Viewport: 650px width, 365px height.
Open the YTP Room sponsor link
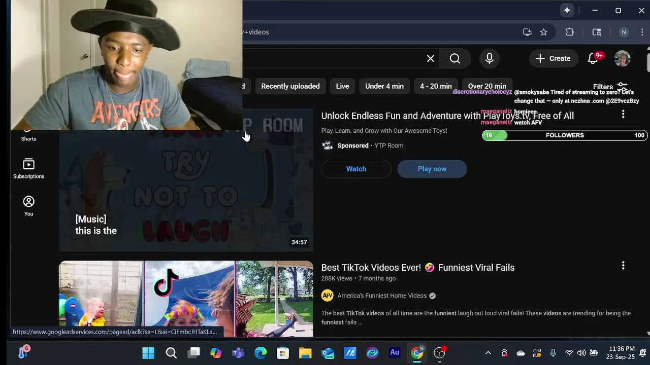(x=389, y=145)
